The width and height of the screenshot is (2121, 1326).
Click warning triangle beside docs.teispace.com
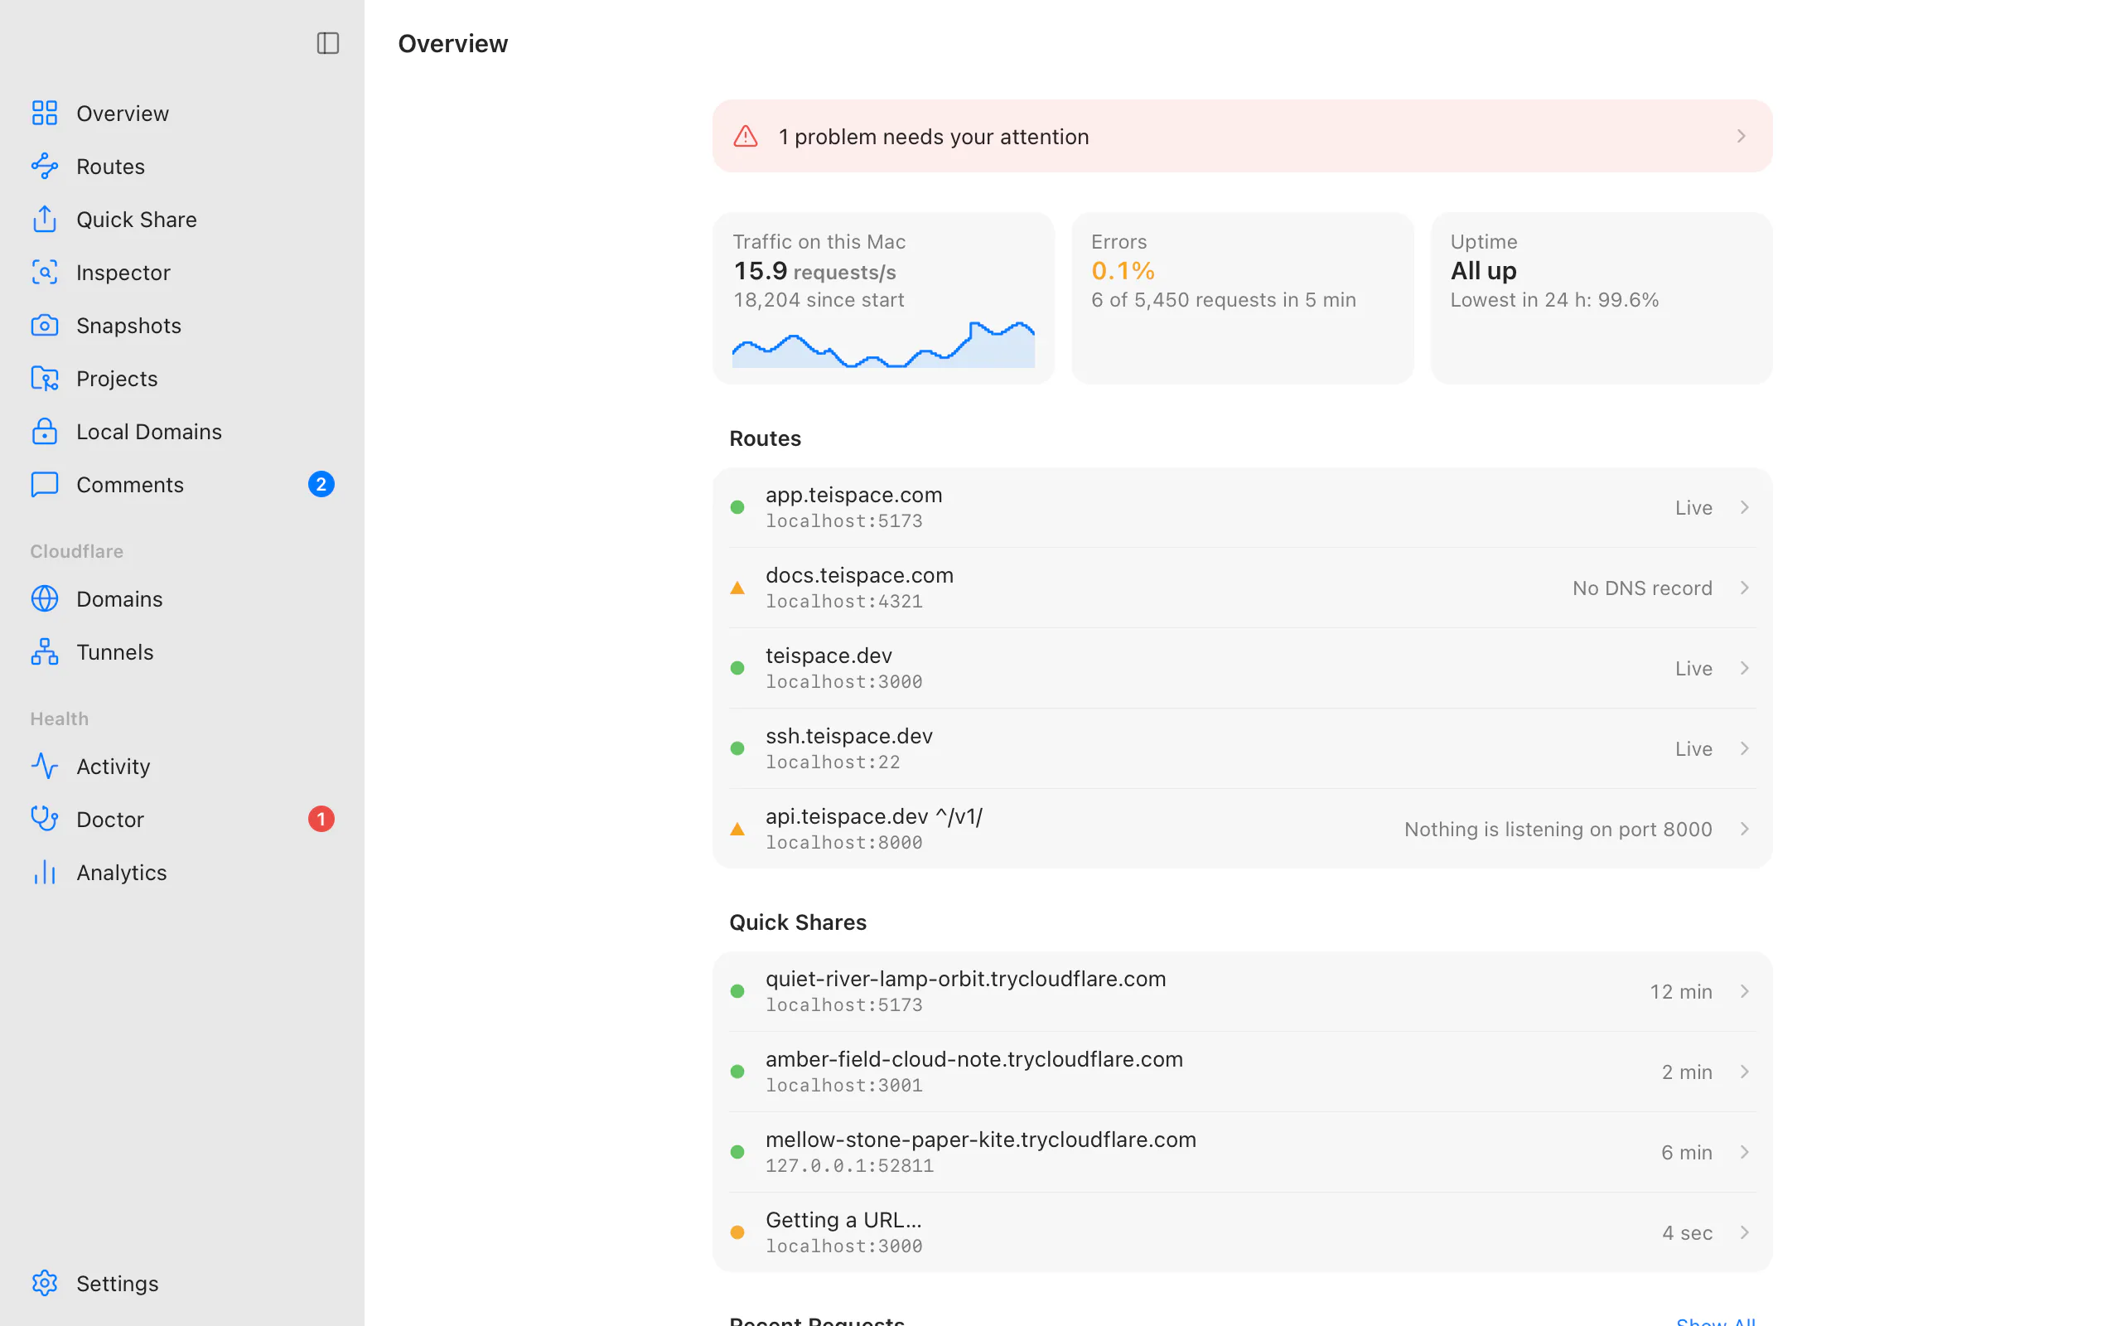point(737,588)
